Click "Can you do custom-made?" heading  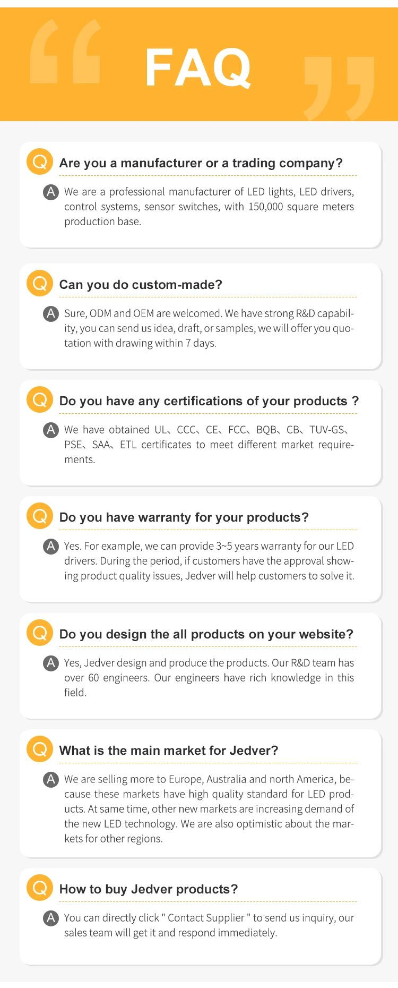[x=141, y=285]
